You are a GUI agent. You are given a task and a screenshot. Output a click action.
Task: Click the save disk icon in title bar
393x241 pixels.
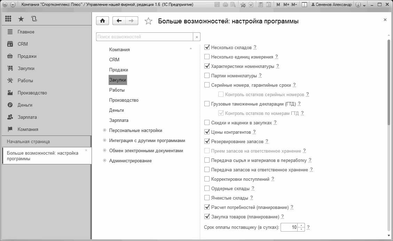(217, 5)
